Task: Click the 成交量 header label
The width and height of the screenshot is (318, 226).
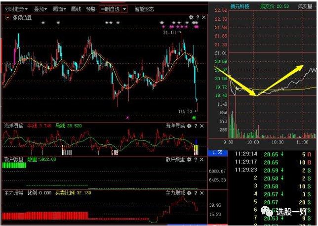Action: click(x=305, y=6)
